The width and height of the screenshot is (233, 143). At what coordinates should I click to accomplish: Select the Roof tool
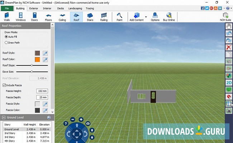pos(76,17)
